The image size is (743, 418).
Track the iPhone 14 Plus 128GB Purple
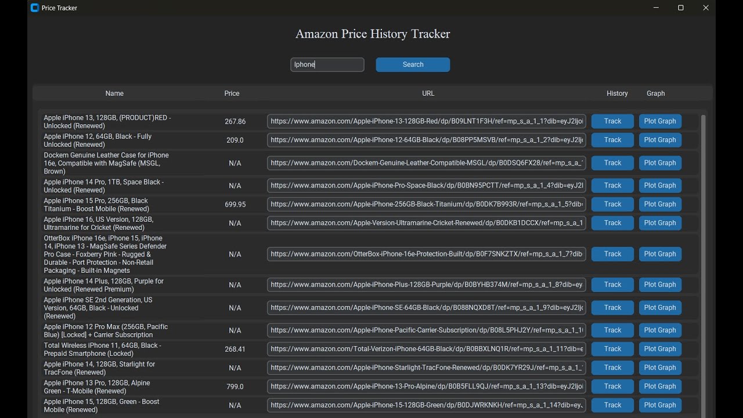612,285
